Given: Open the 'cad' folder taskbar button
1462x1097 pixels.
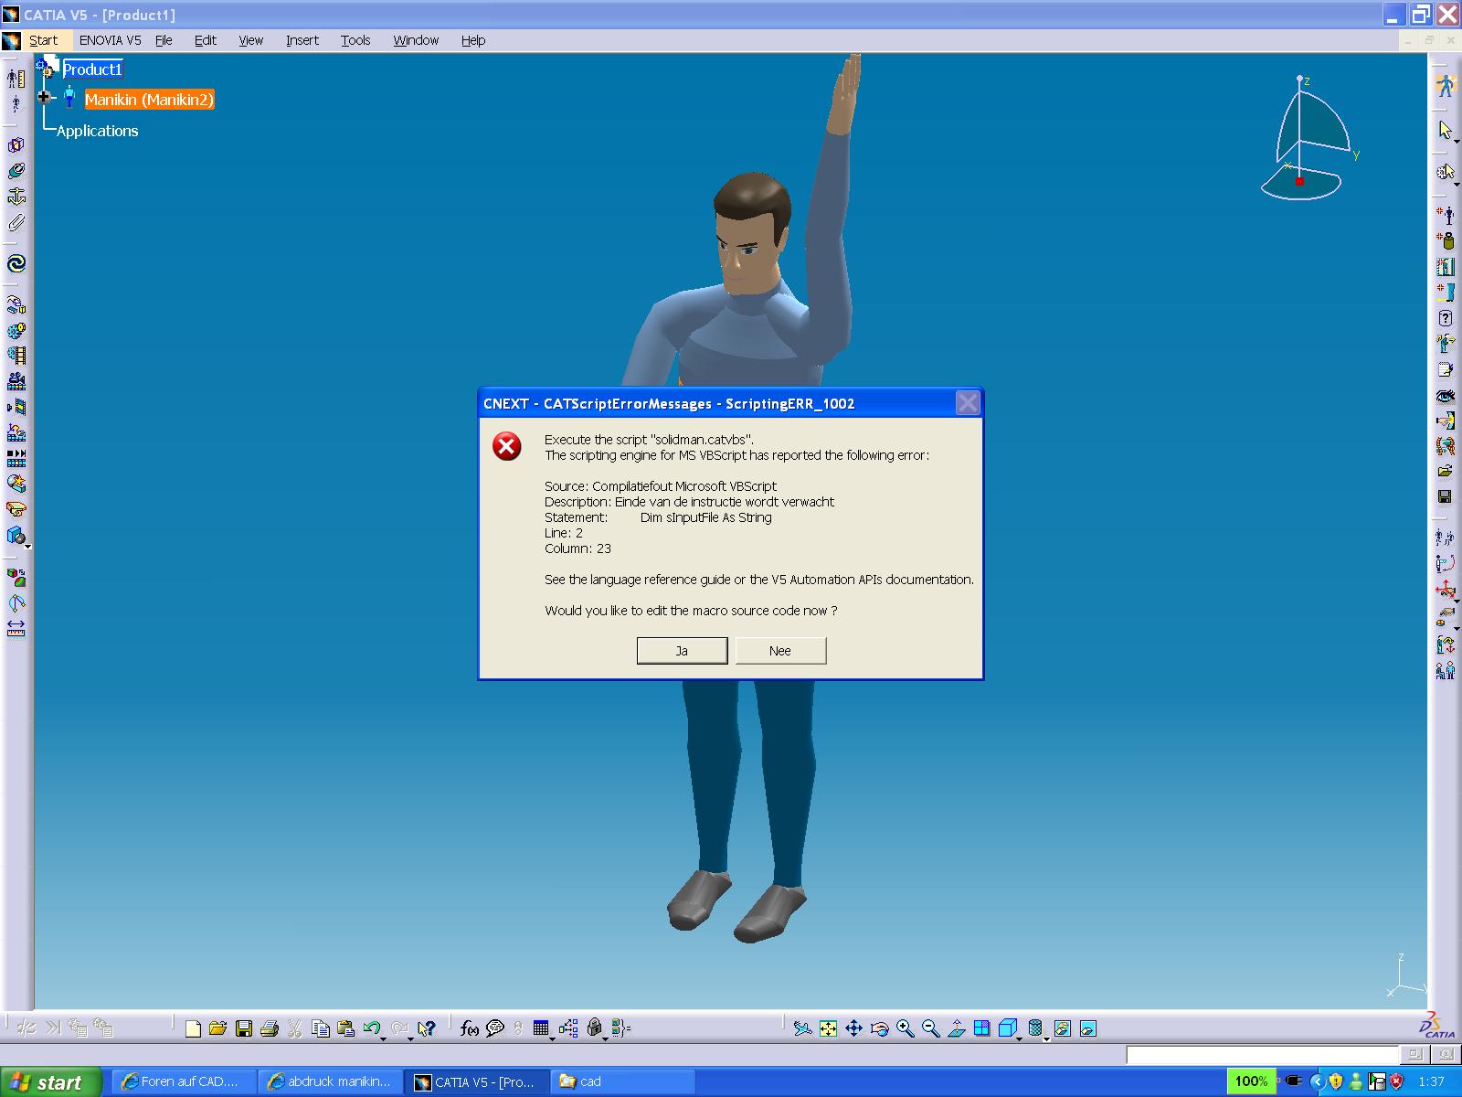Looking at the screenshot, I should [622, 1081].
